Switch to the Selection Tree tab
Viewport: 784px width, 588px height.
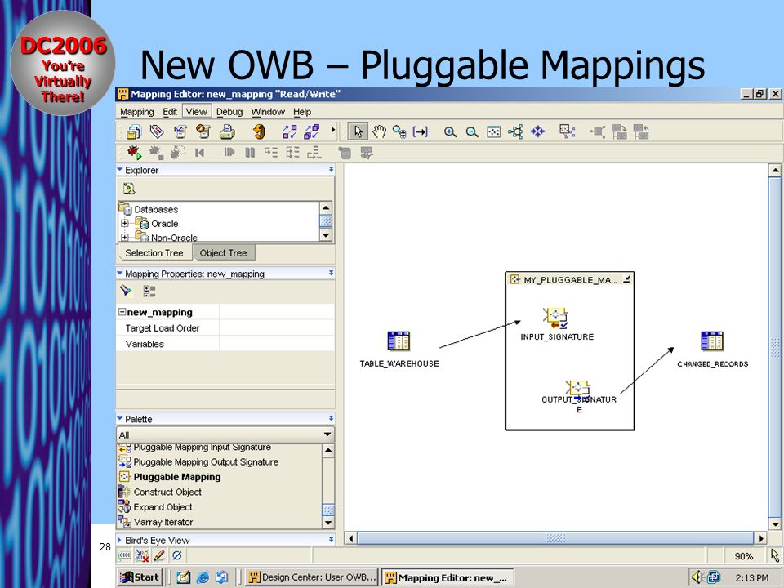point(154,252)
